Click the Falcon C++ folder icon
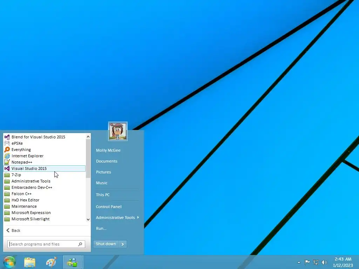This screenshot has width=359, height=269. [7, 194]
